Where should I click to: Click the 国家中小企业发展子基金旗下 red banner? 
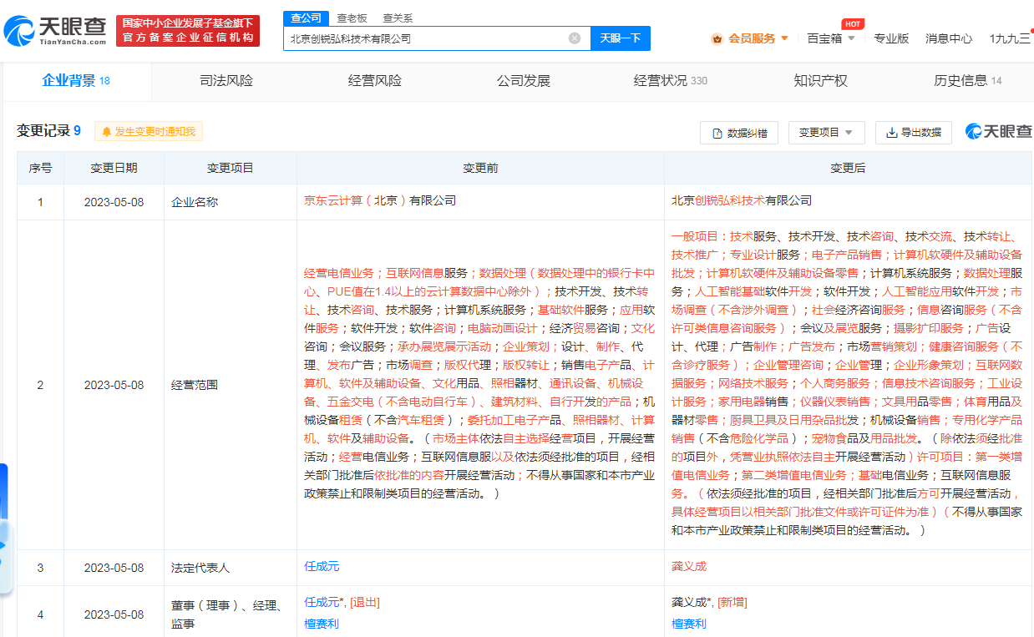pos(188,31)
